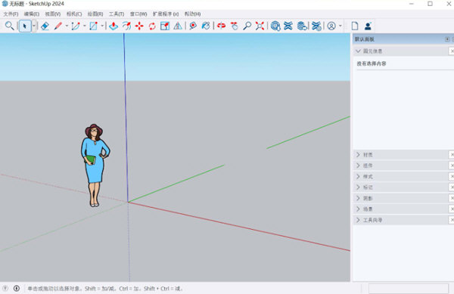Image resolution: width=454 pixels, height=294 pixels.
Task: Open the dropdown beside the Pencil line tool
Action: (x=67, y=26)
